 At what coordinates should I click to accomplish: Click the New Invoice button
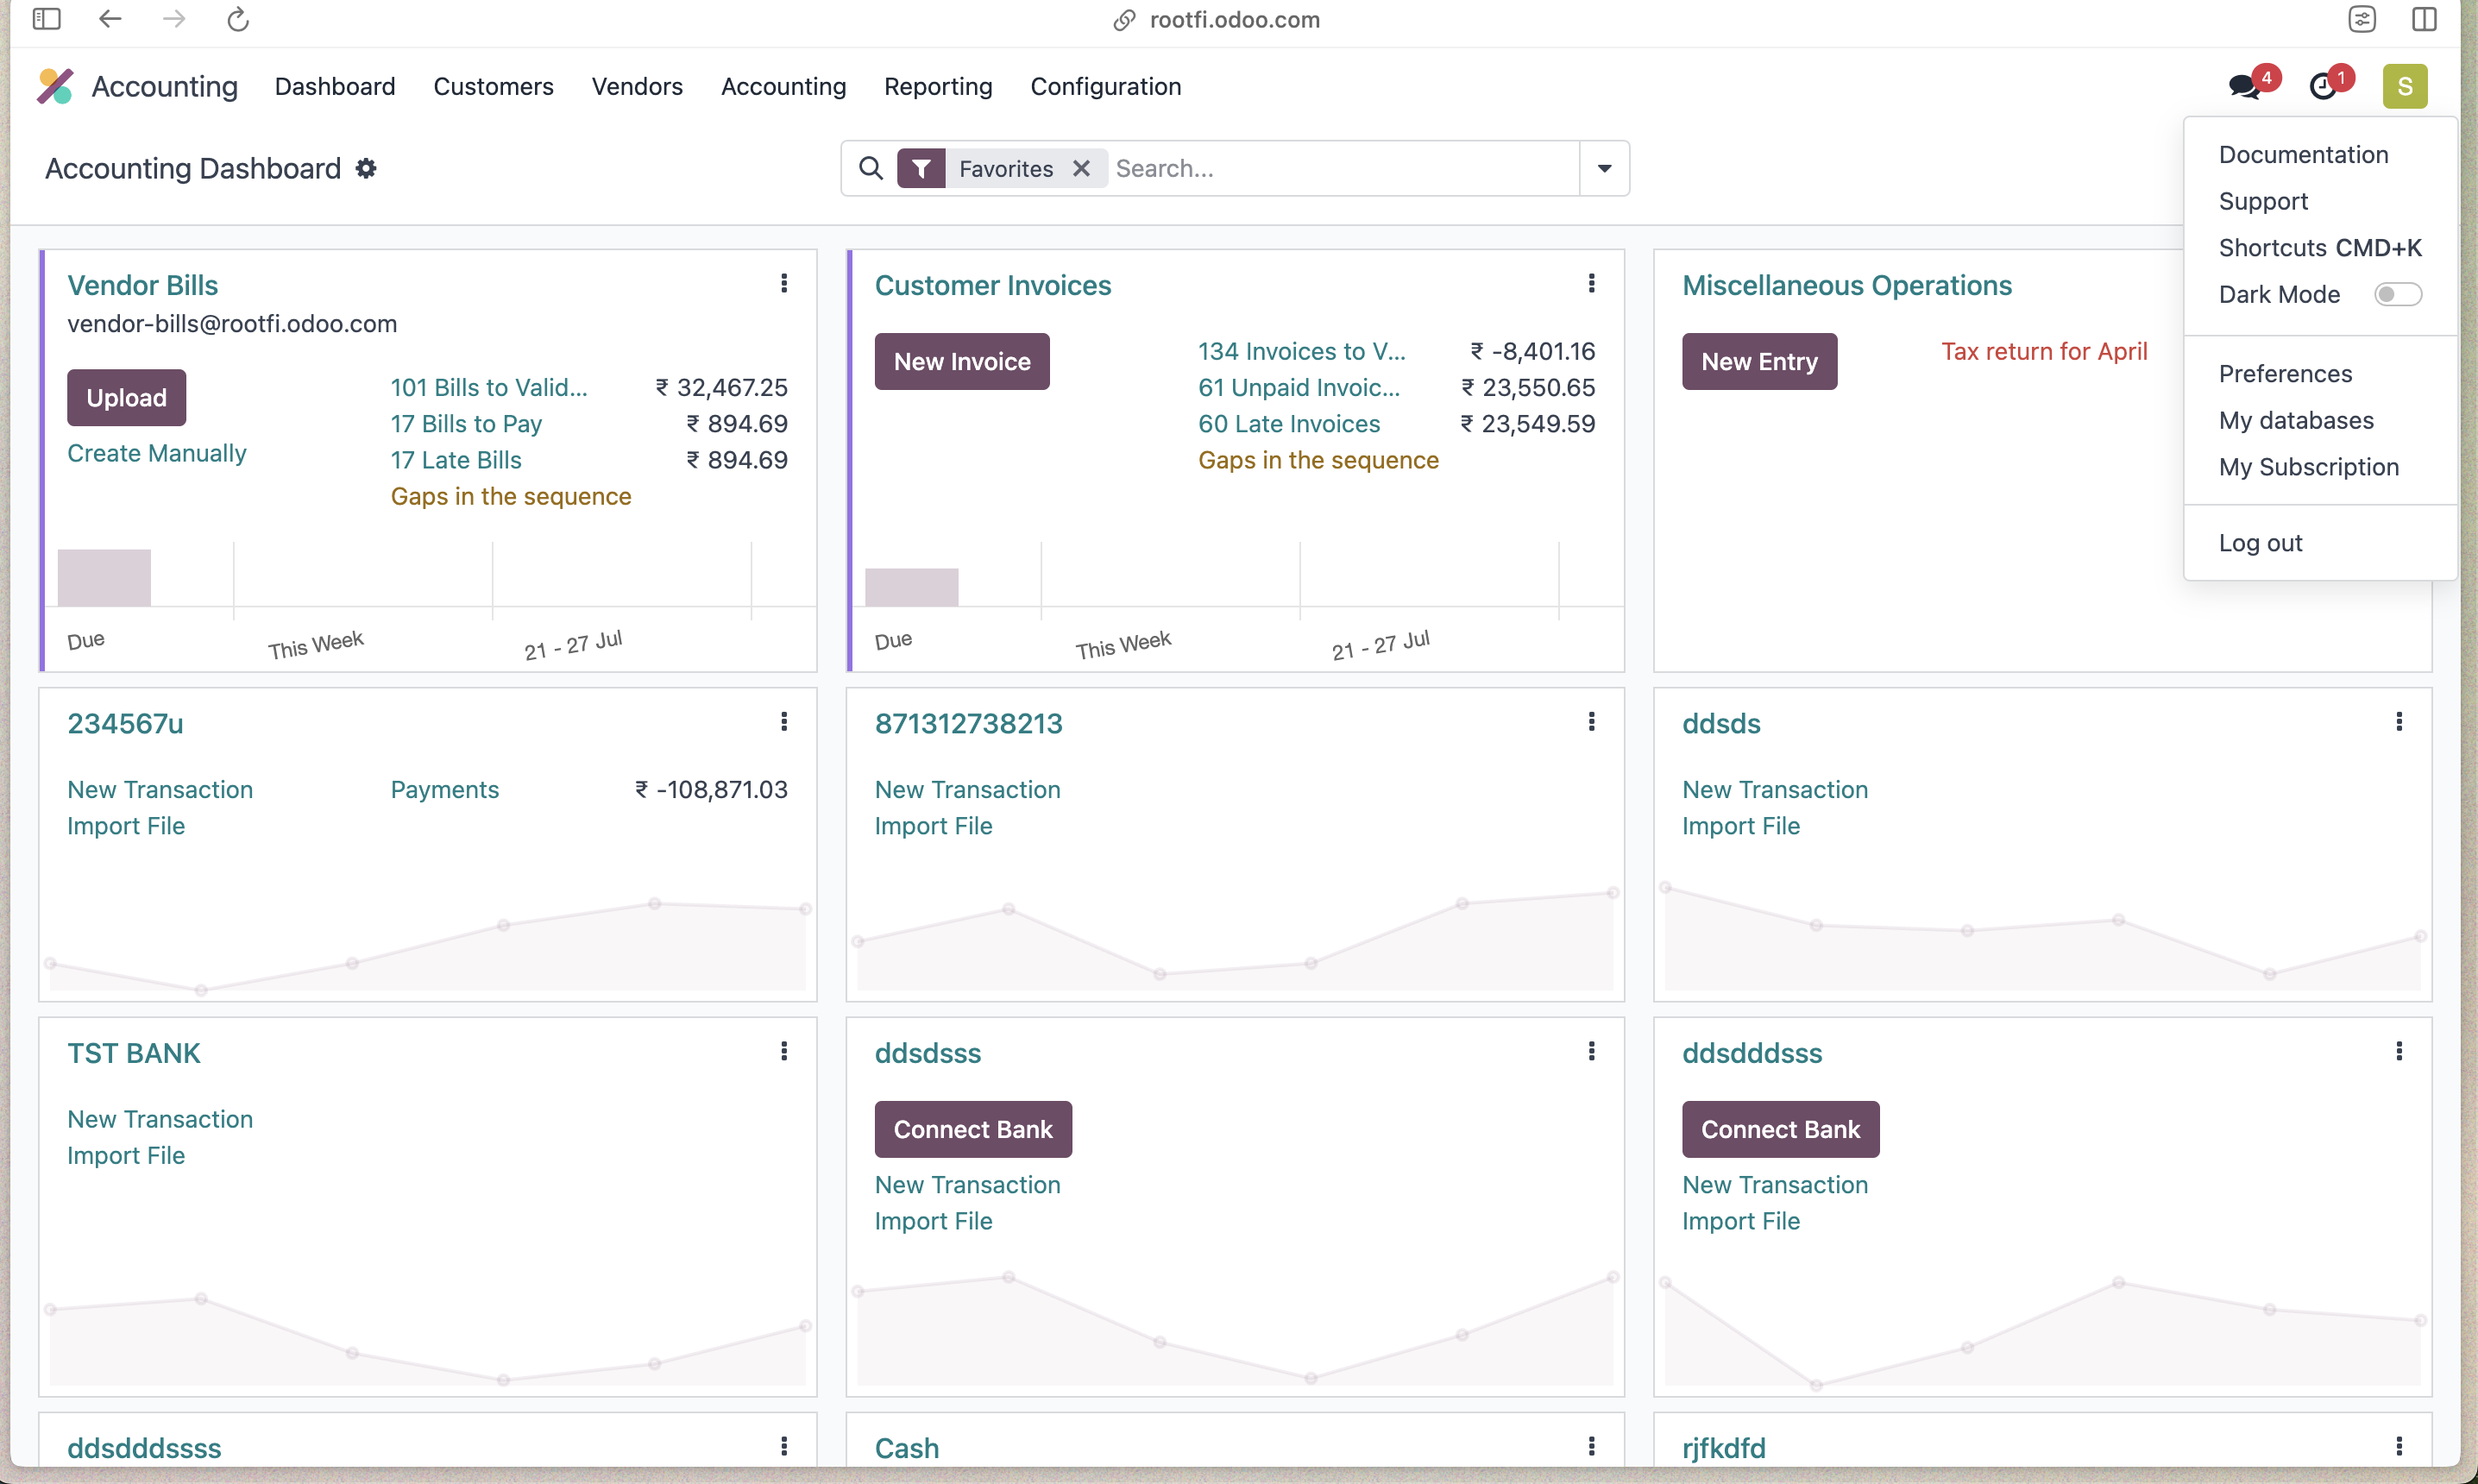[961, 361]
